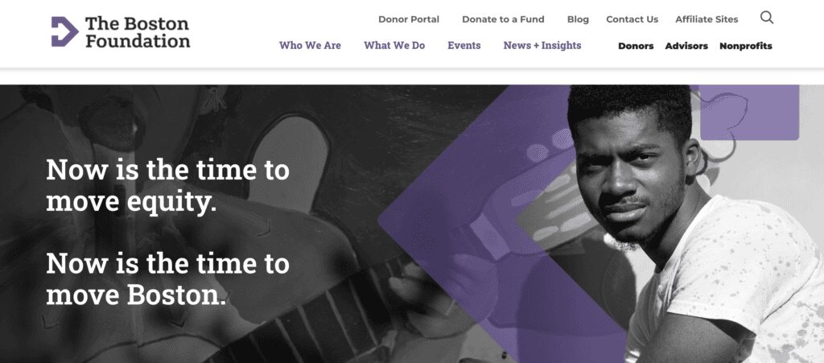The width and height of the screenshot is (824, 363).
Task: Click the 'move equity' hero headline
Action: point(167,186)
